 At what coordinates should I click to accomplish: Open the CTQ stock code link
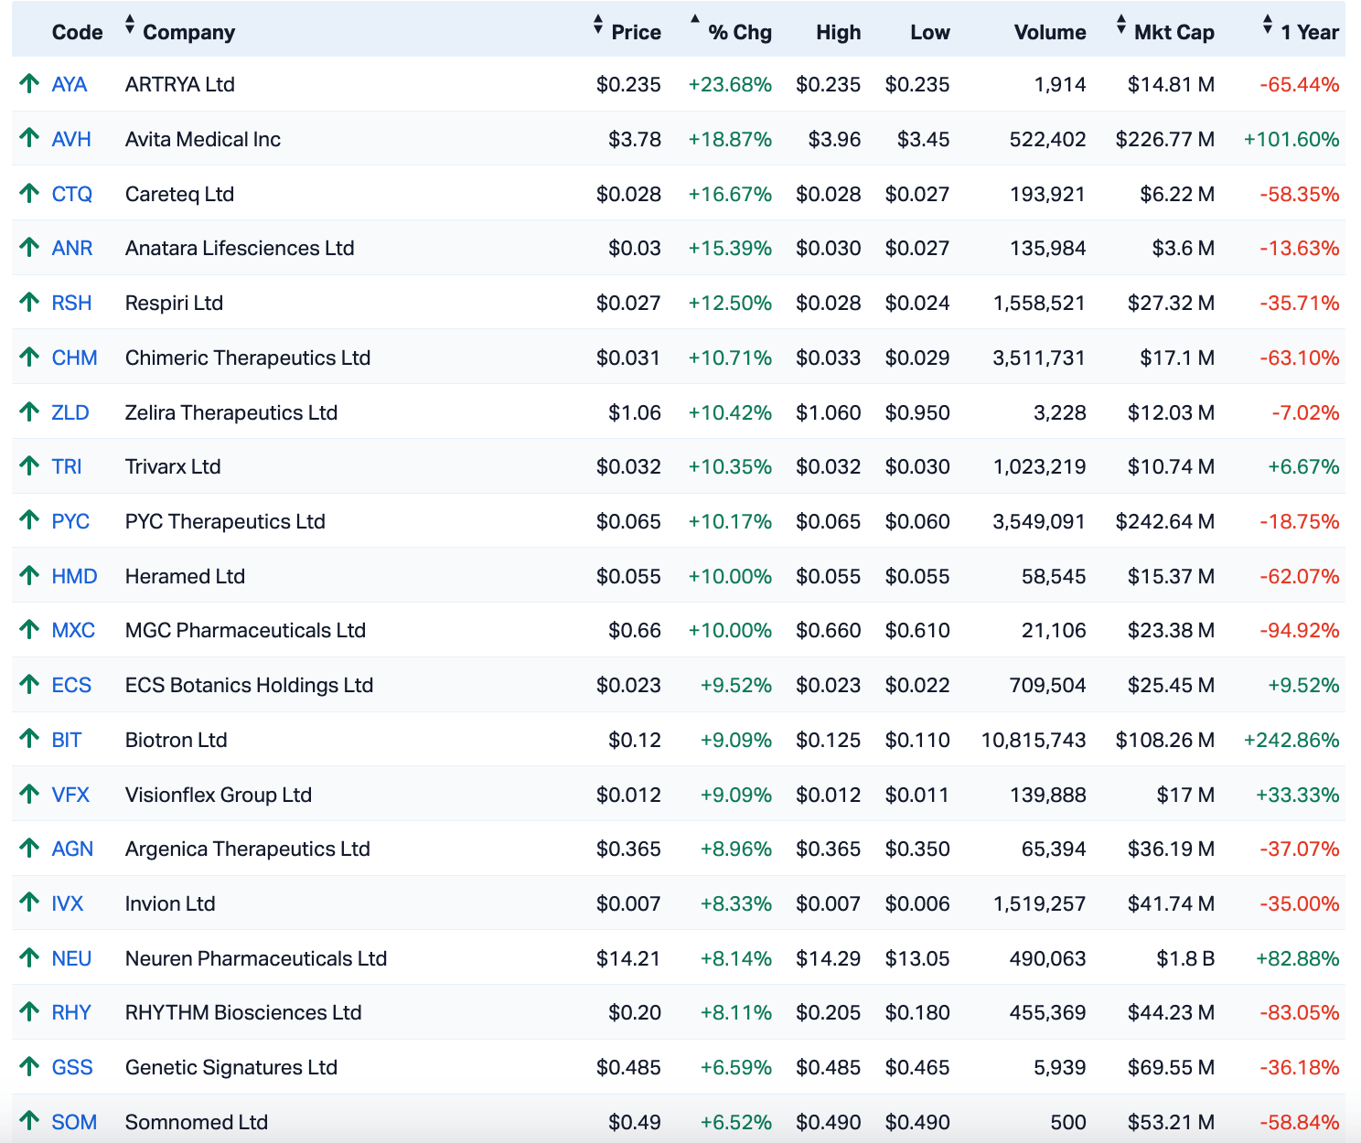72,194
